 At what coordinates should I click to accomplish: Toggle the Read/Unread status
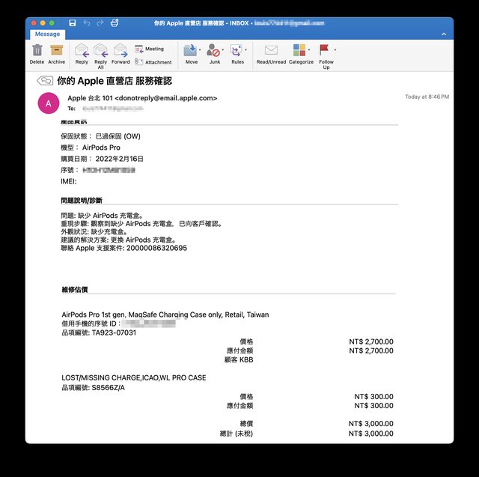point(271,50)
